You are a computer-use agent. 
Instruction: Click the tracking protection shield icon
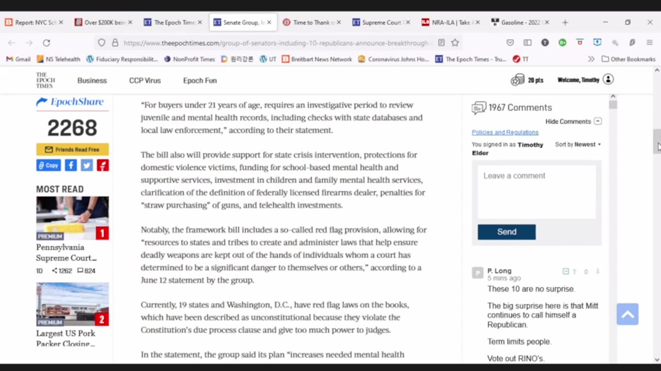(102, 43)
